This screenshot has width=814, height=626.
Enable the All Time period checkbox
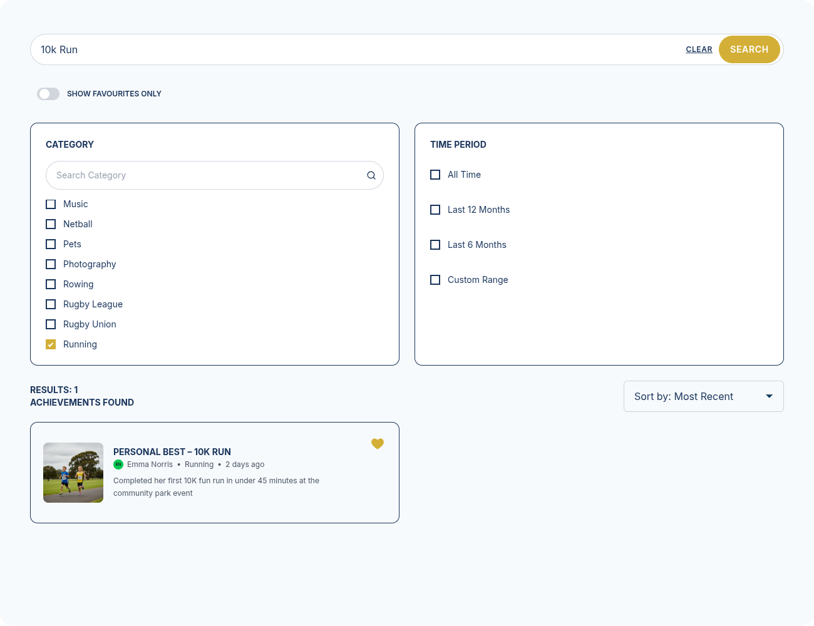435,175
